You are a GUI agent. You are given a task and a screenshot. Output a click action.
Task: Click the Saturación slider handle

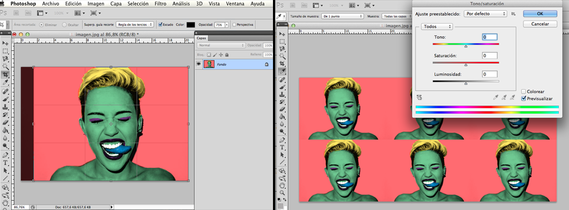tap(466, 65)
